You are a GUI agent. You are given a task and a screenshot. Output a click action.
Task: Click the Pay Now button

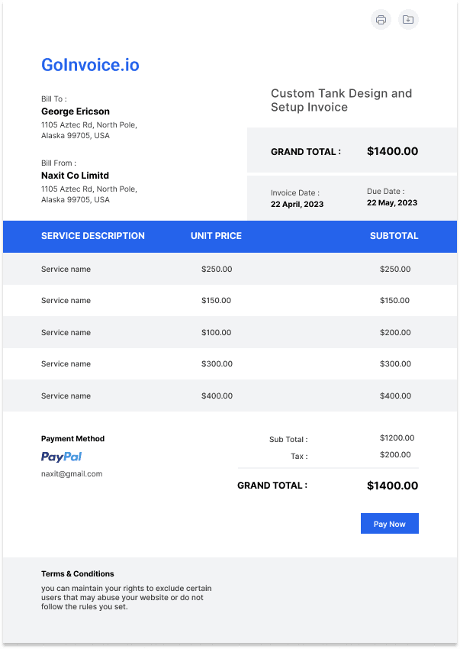(389, 524)
